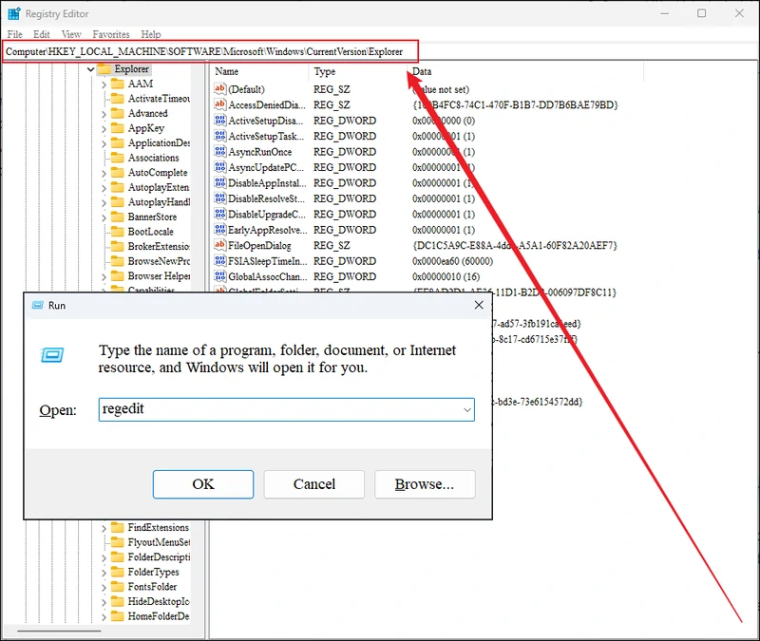Select the ActivateTimeou key
The height and width of the screenshot is (641, 760).
point(159,99)
